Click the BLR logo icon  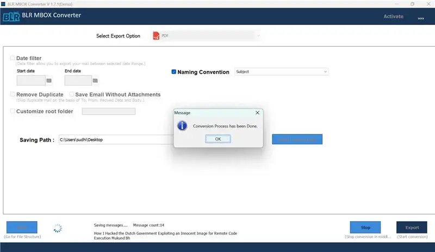(10, 16)
